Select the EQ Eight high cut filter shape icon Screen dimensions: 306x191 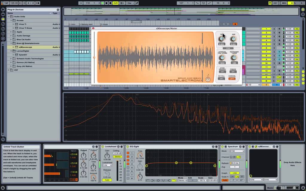174,181
